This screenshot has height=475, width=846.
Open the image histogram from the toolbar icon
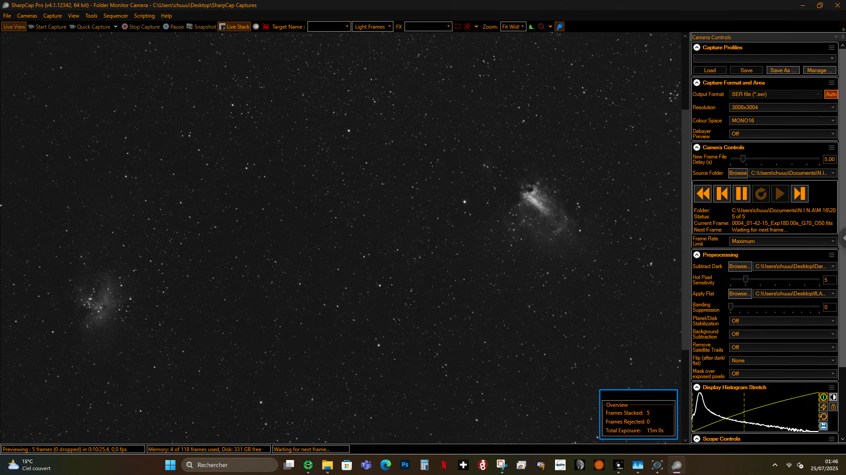tap(532, 26)
